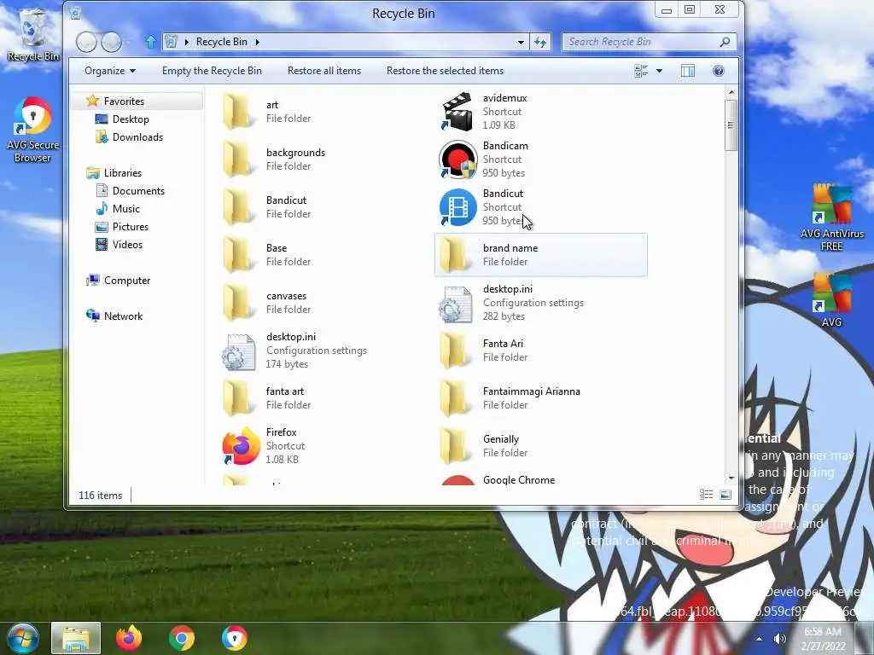
Task: Select the Bandicut shortcut icon
Action: point(457,207)
